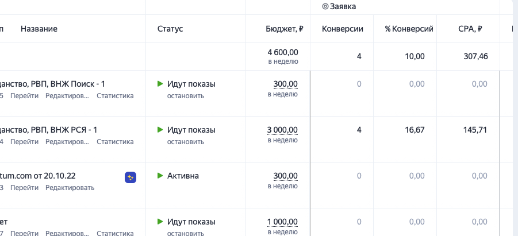Viewport: 518px width, 236px height.
Task: Click the Название column header
Action: [39, 29]
